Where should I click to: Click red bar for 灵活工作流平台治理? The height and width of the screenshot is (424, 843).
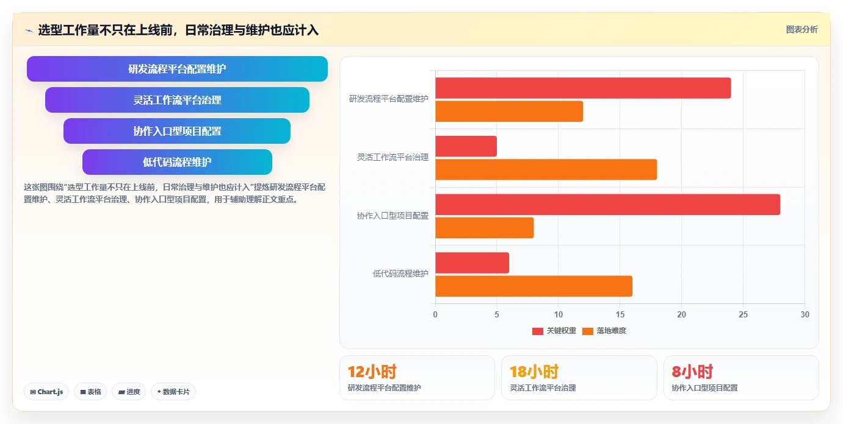pos(466,146)
